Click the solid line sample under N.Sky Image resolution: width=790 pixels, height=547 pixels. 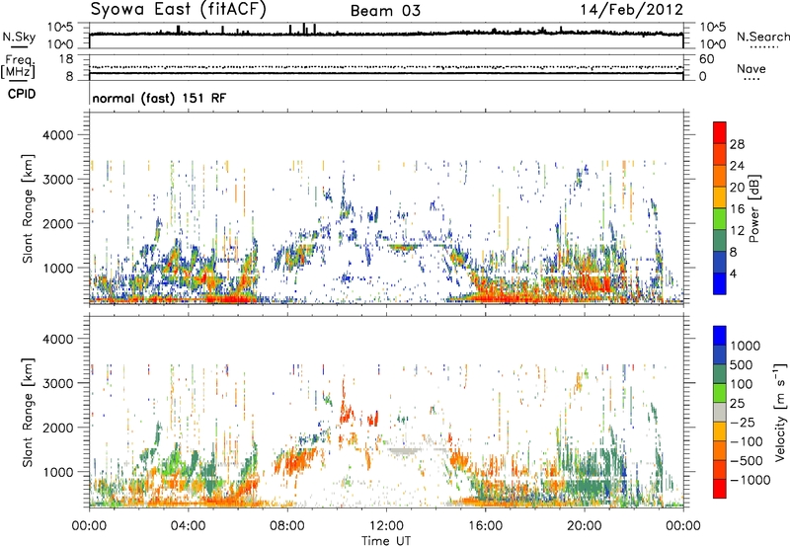pos(19,46)
